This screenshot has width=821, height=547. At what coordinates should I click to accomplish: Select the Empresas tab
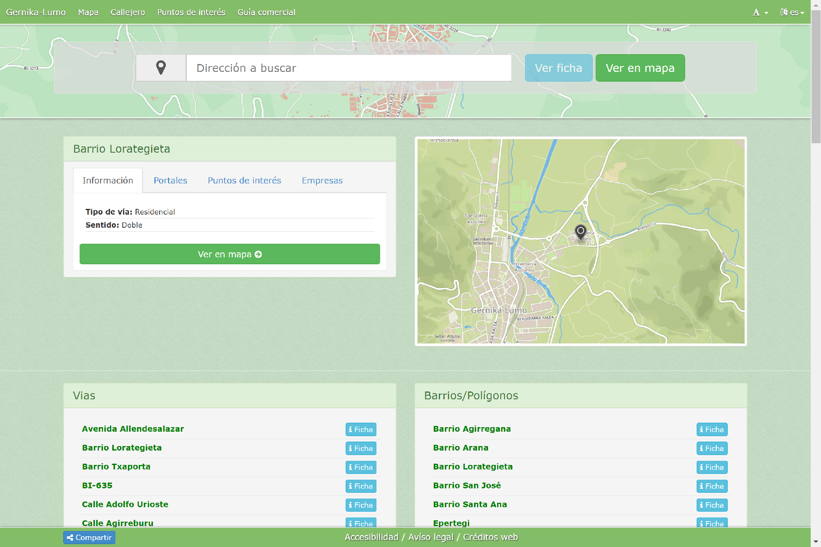[x=322, y=181]
